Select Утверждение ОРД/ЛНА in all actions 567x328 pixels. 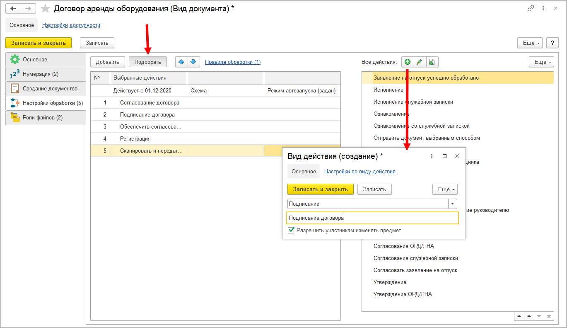click(458, 294)
